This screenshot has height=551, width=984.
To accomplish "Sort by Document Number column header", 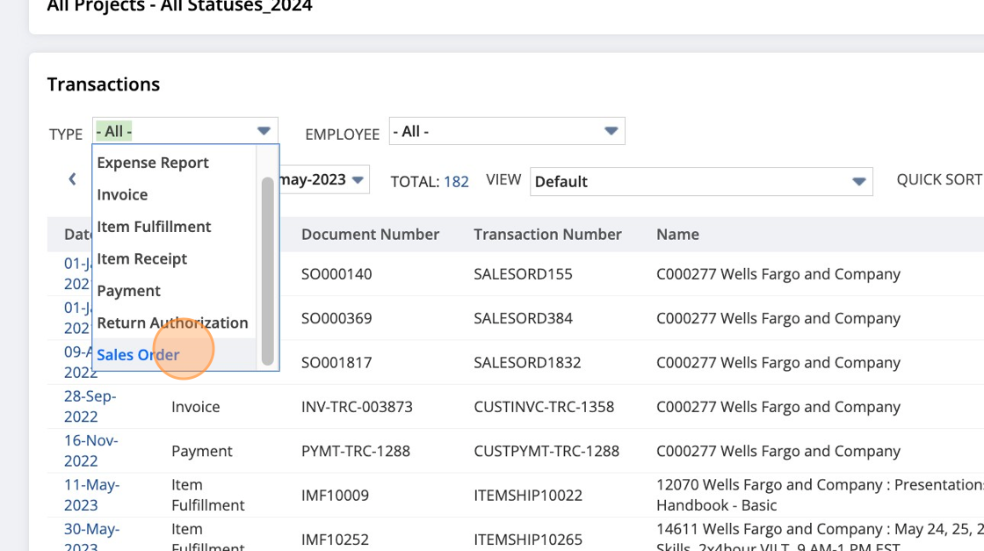I will pyautogui.click(x=370, y=234).
